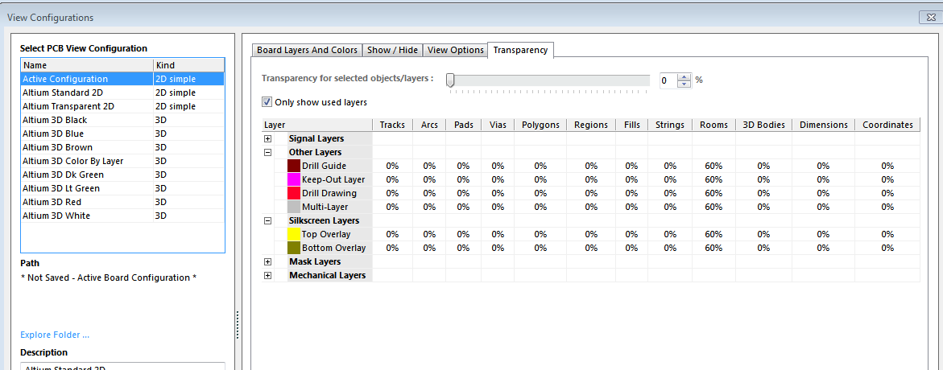Select Altium 3D Dk Green configuration
Viewport: 943px width, 370px height.
[122, 175]
